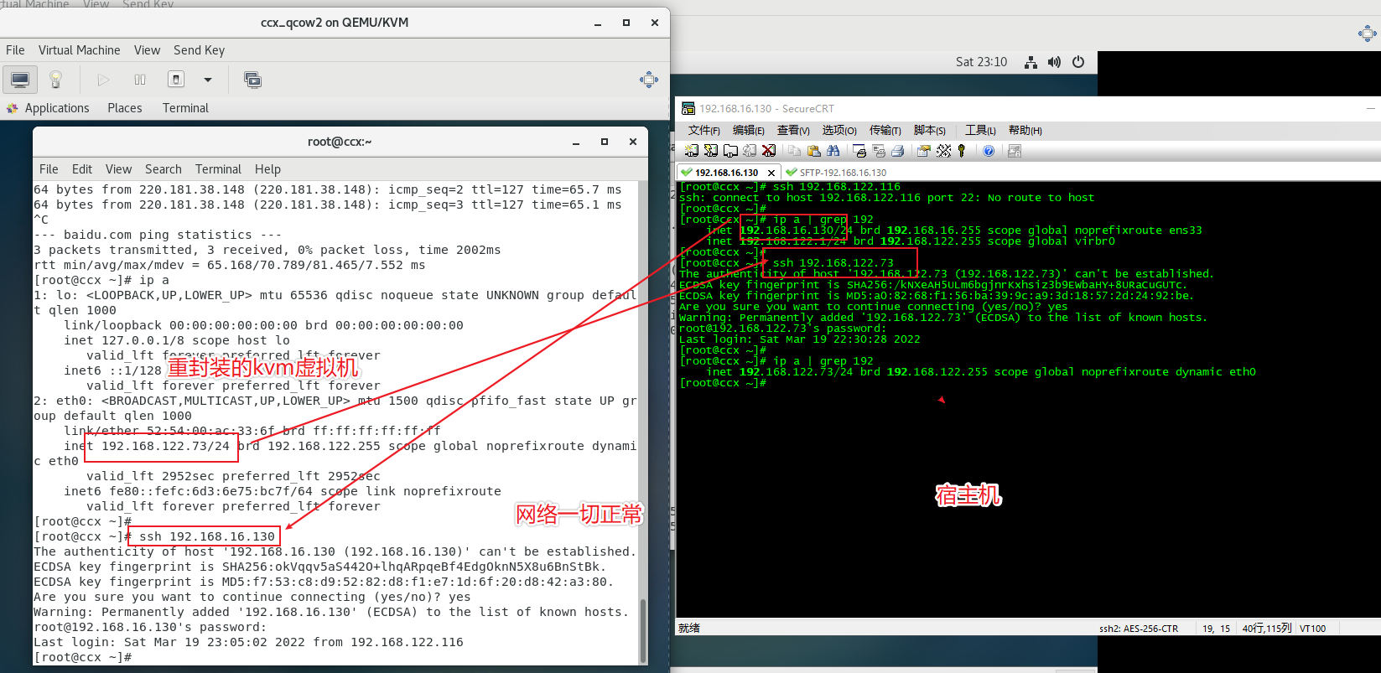Click SecureCRT status 就绪 text

689,628
